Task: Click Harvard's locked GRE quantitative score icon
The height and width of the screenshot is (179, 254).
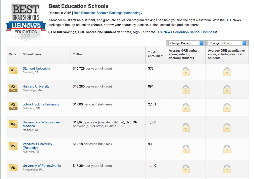Action: tap(227, 89)
